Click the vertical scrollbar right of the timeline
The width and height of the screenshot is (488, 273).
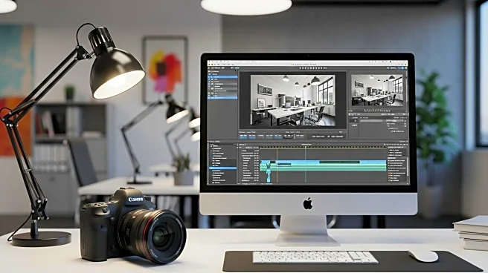tap(408, 166)
